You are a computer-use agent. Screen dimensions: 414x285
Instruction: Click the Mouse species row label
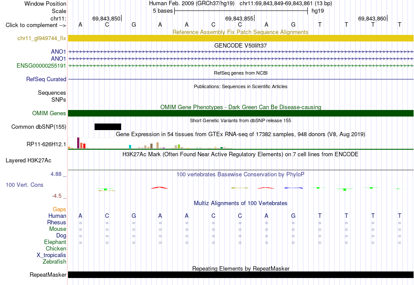tap(58, 229)
